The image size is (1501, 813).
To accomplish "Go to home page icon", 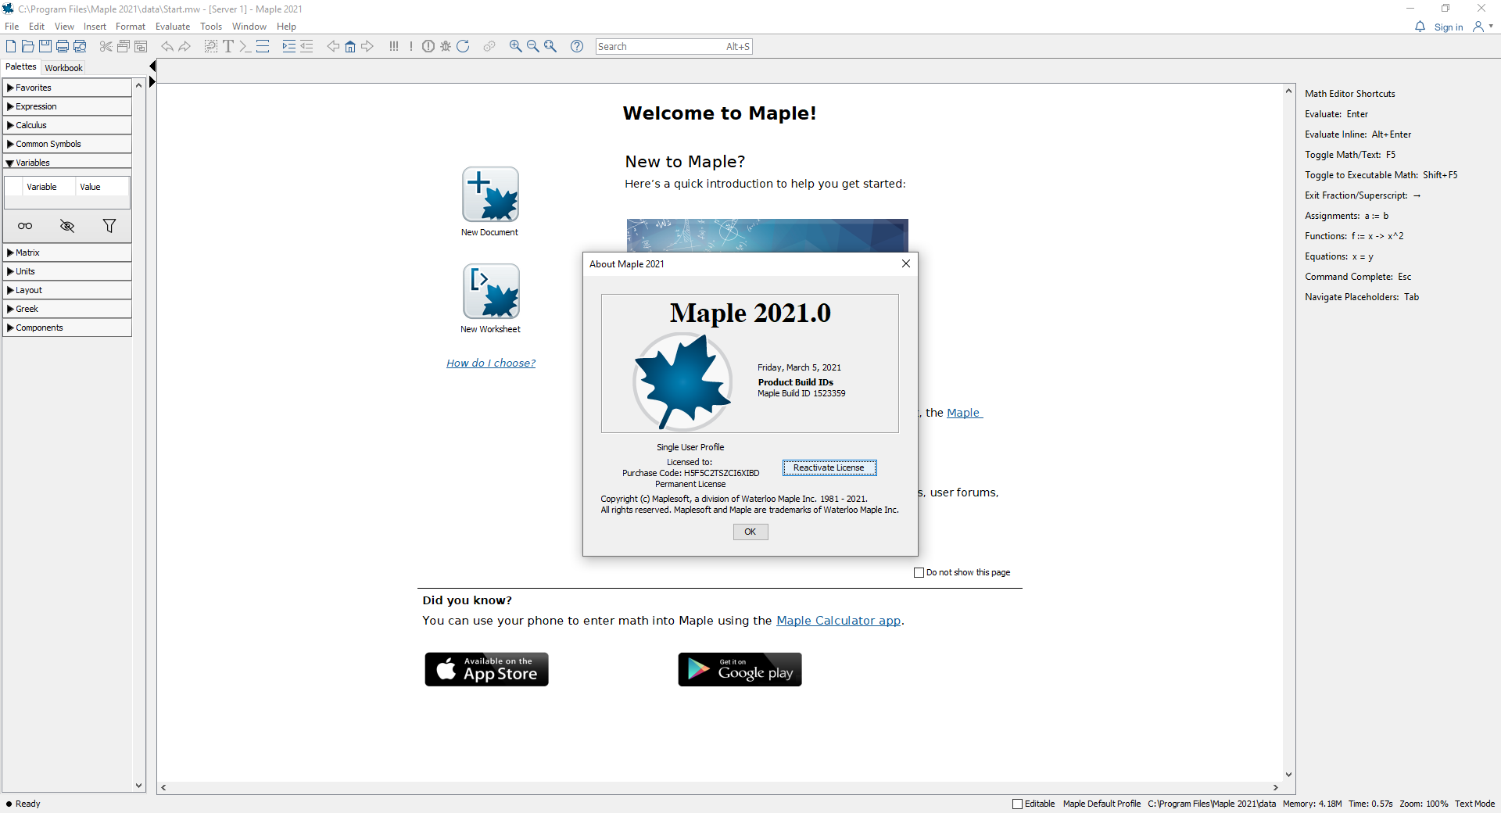I will pyautogui.click(x=350, y=46).
